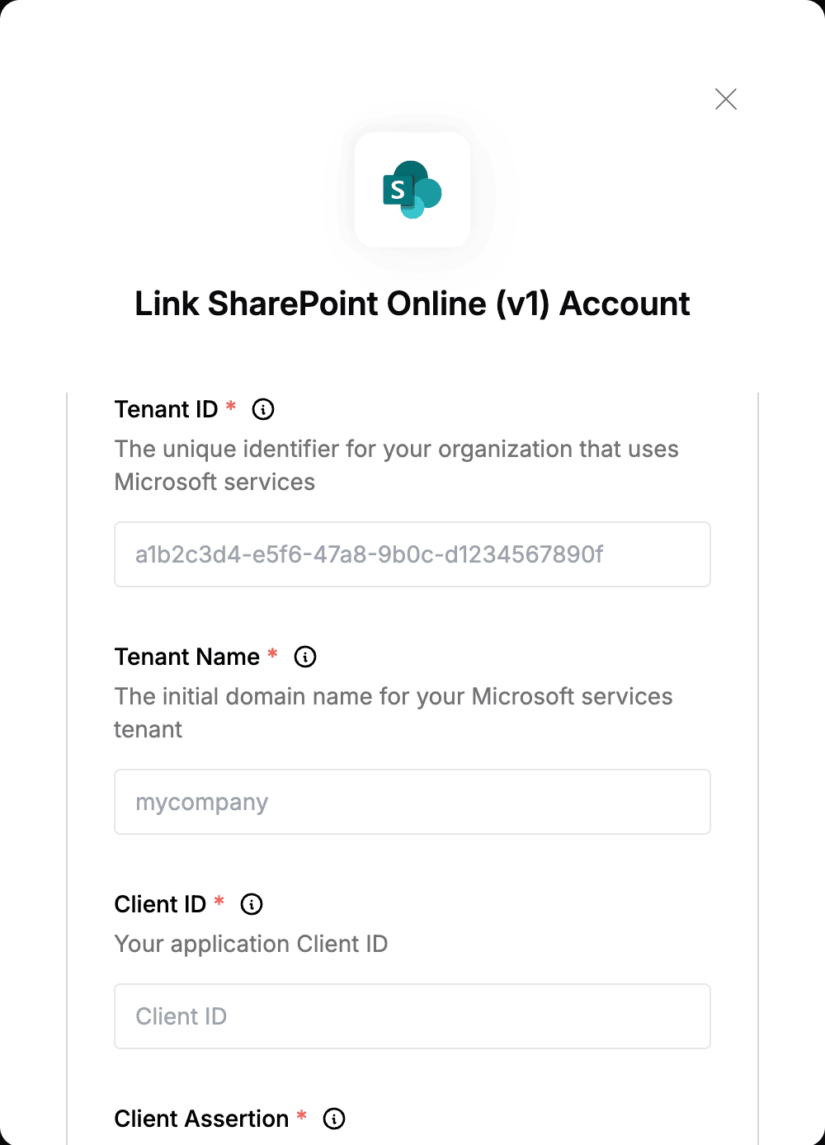Screen dimensions: 825x1145
Task: Close the Link SharePoint Online dialog
Action: [x=726, y=99]
